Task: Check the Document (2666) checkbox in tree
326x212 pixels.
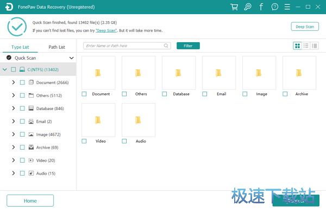Action: point(22,82)
